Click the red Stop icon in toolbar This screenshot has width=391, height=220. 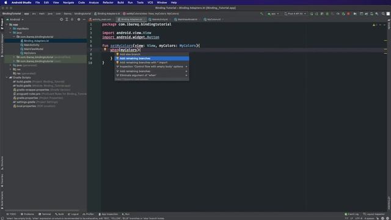[x=348, y=13]
